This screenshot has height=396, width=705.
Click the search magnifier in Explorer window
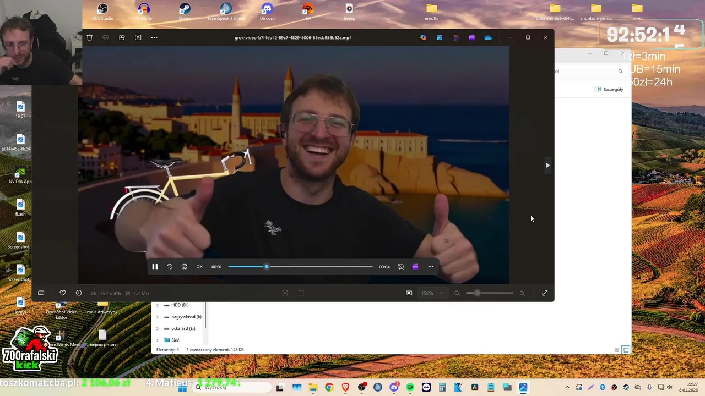tap(620, 71)
